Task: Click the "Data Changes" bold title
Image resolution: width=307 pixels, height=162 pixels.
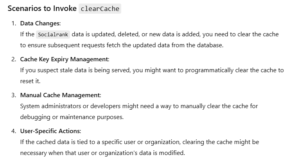Action: click(40, 23)
